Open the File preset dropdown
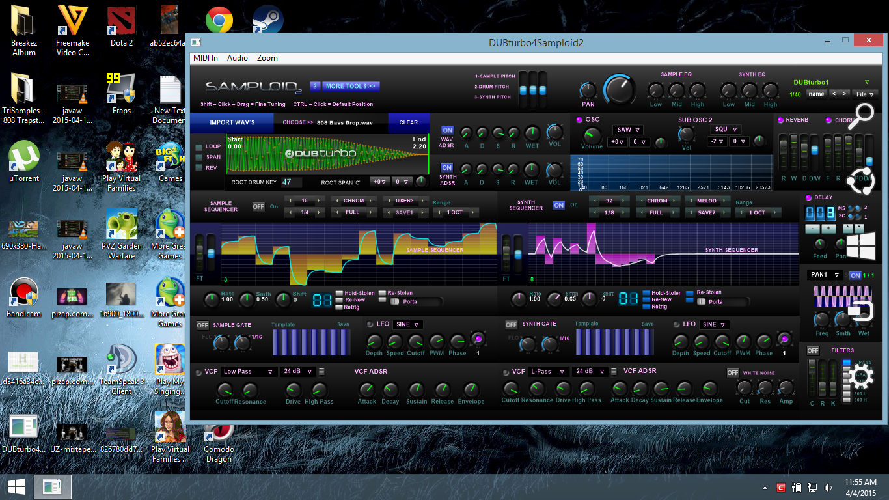This screenshot has height=500, width=889. (865, 94)
